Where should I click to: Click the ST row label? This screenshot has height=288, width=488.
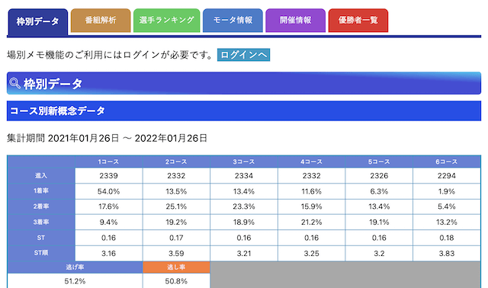(x=41, y=238)
